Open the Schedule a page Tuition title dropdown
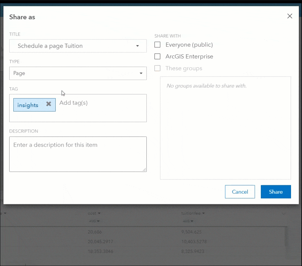Screen dimensions: 302x266 78,46
